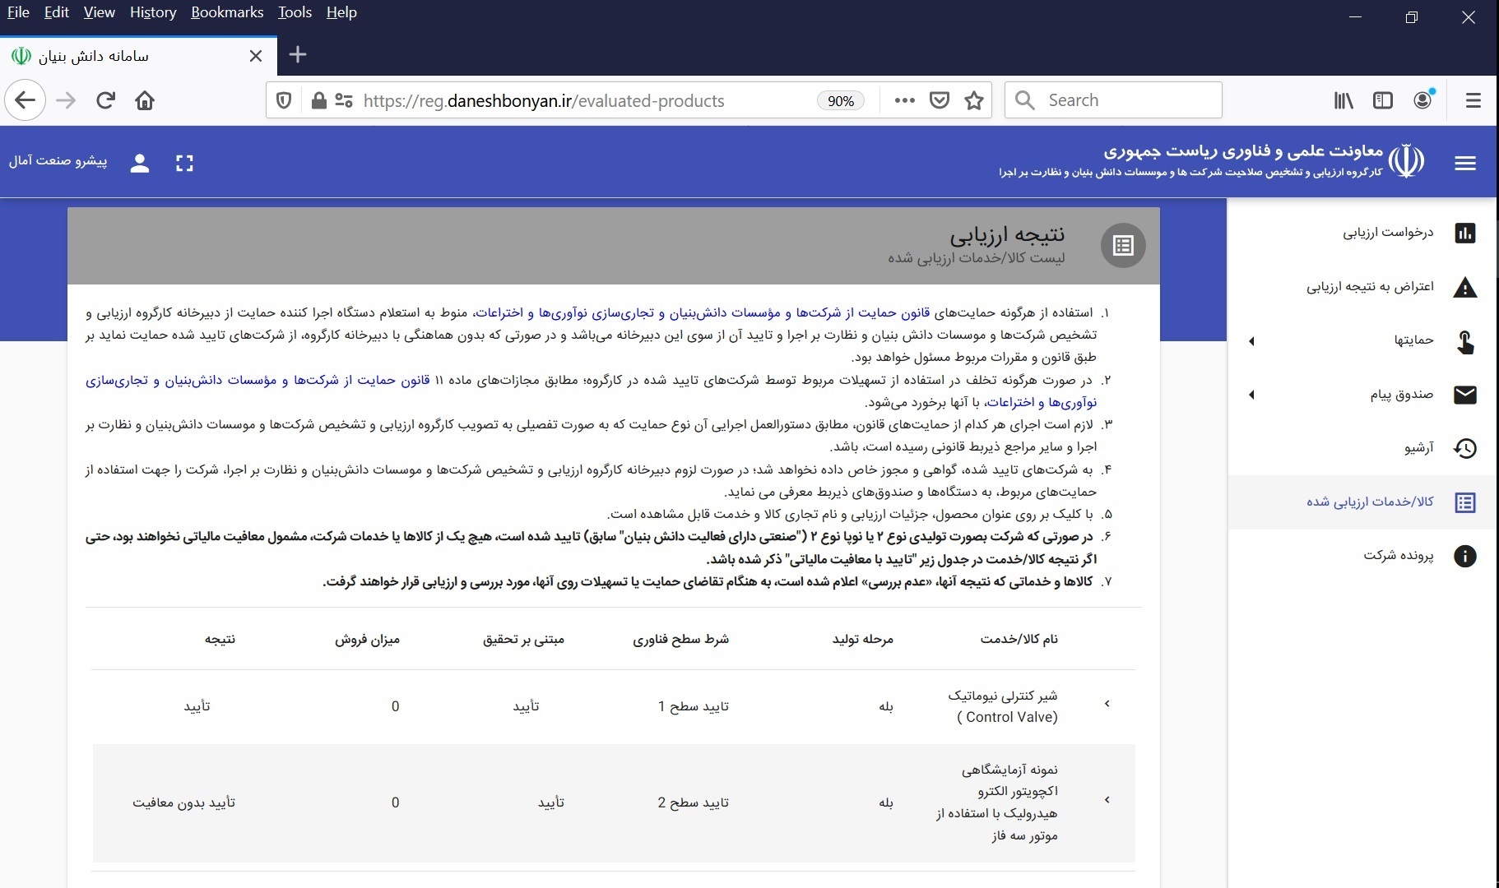Toggle the site navigation hamburger icon
The width and height of the screenshot is (1499, 888).
coord(1465,163)
